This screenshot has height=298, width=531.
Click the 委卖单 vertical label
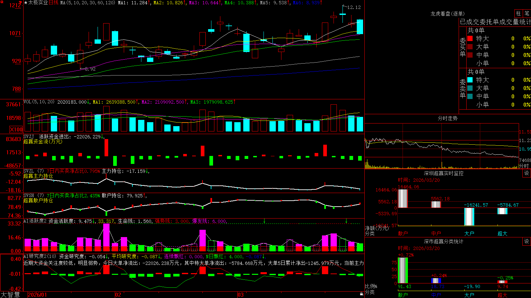[463, 88]
